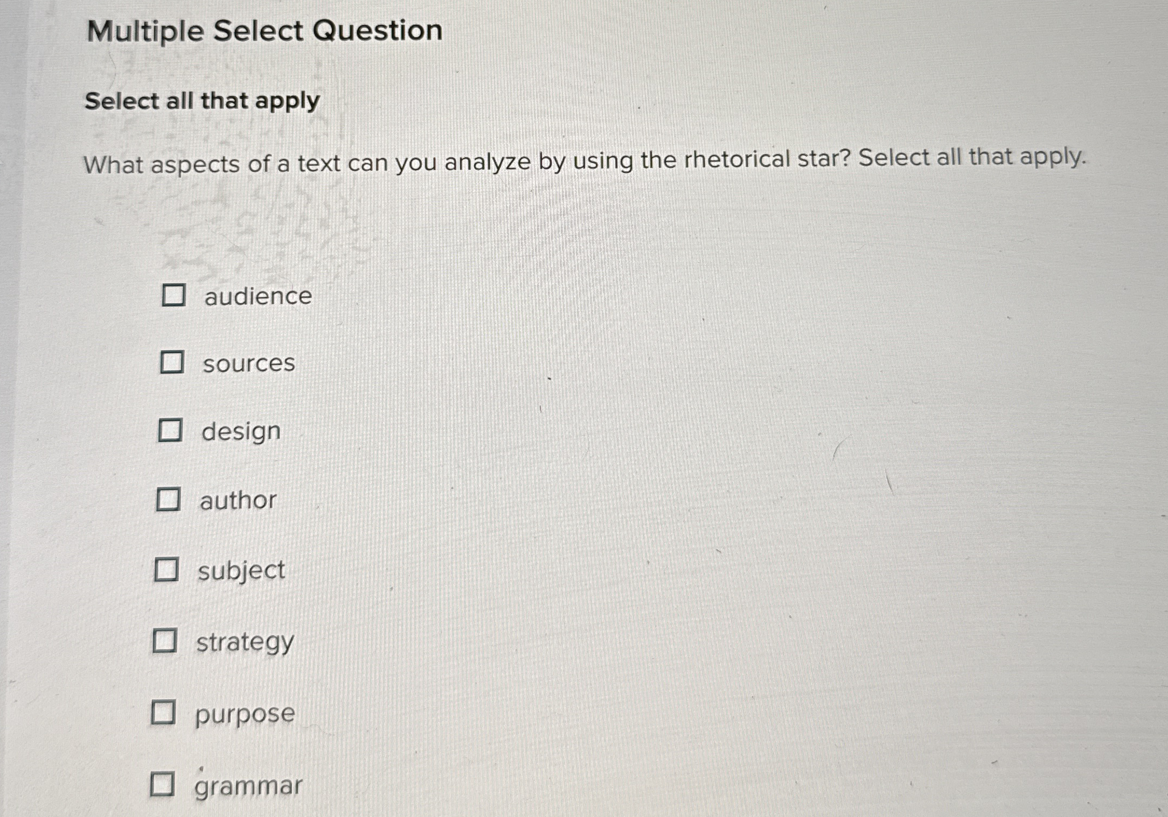The width and height of the screenshot is (1168, 817).
Task: Click the question prompt about rhetorical star
Action: tap(585, 160)
